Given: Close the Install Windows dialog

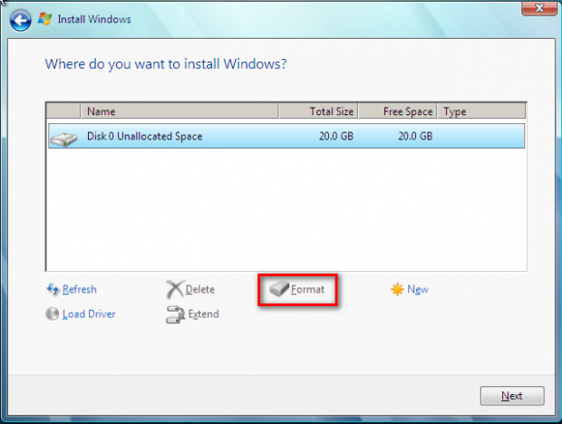Looking at the screenshot, I should [x=539, y=8].
